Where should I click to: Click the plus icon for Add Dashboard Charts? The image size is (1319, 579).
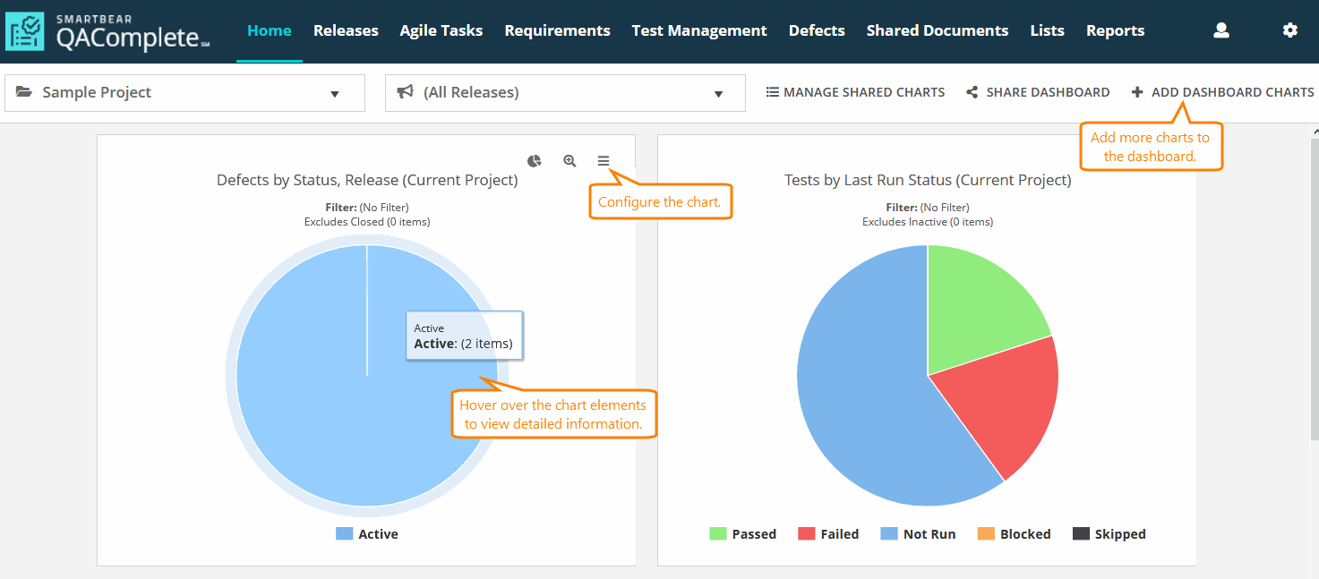click(x=1135, y=91)
